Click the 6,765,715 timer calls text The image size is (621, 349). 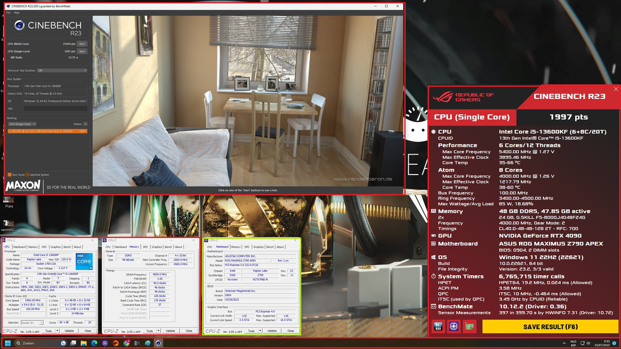(x=532, y=276)
